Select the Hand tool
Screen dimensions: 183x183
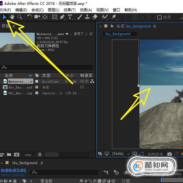click(12, 17)
